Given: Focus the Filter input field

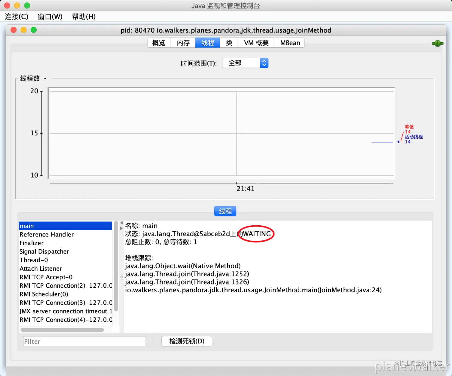Looking at the screenshot, I should pyautogui.click(x=84, y=341).
